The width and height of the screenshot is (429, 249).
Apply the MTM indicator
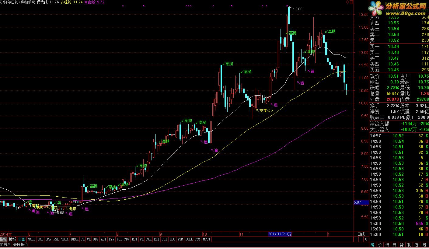point(180,239)
